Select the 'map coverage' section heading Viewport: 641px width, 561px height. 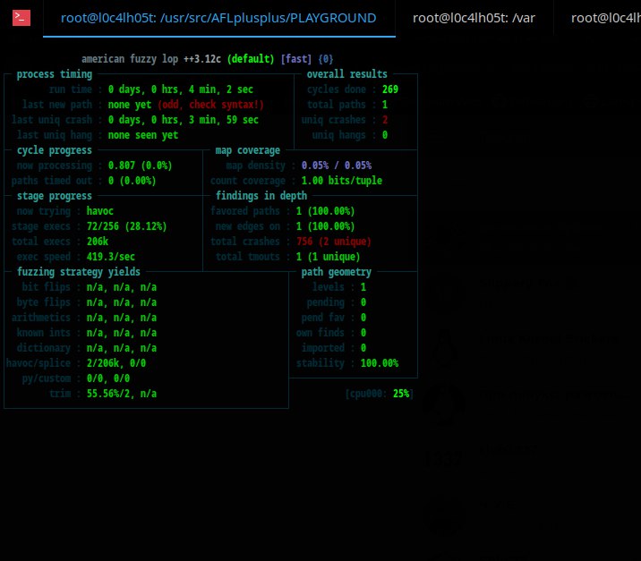click(x=248, y=150)
